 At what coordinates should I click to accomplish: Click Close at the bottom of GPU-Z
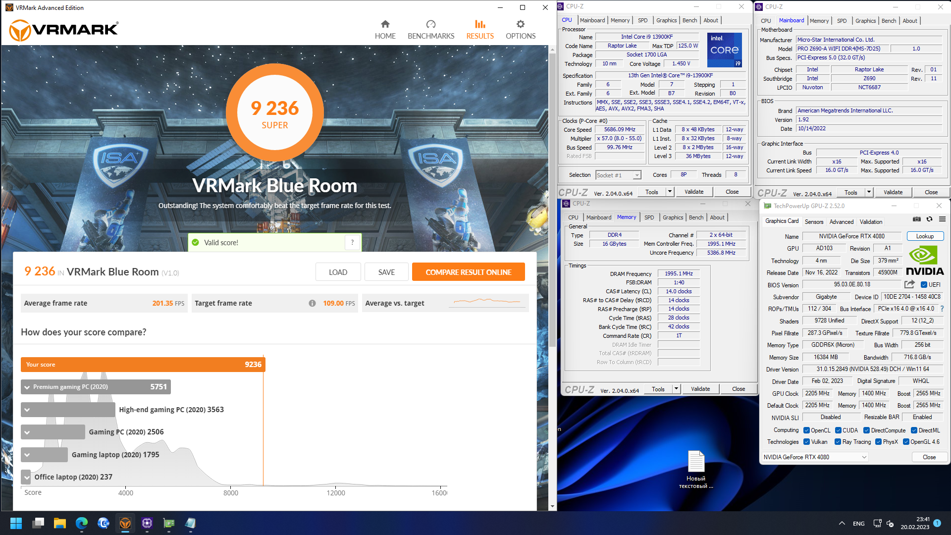tap(929, 457)
